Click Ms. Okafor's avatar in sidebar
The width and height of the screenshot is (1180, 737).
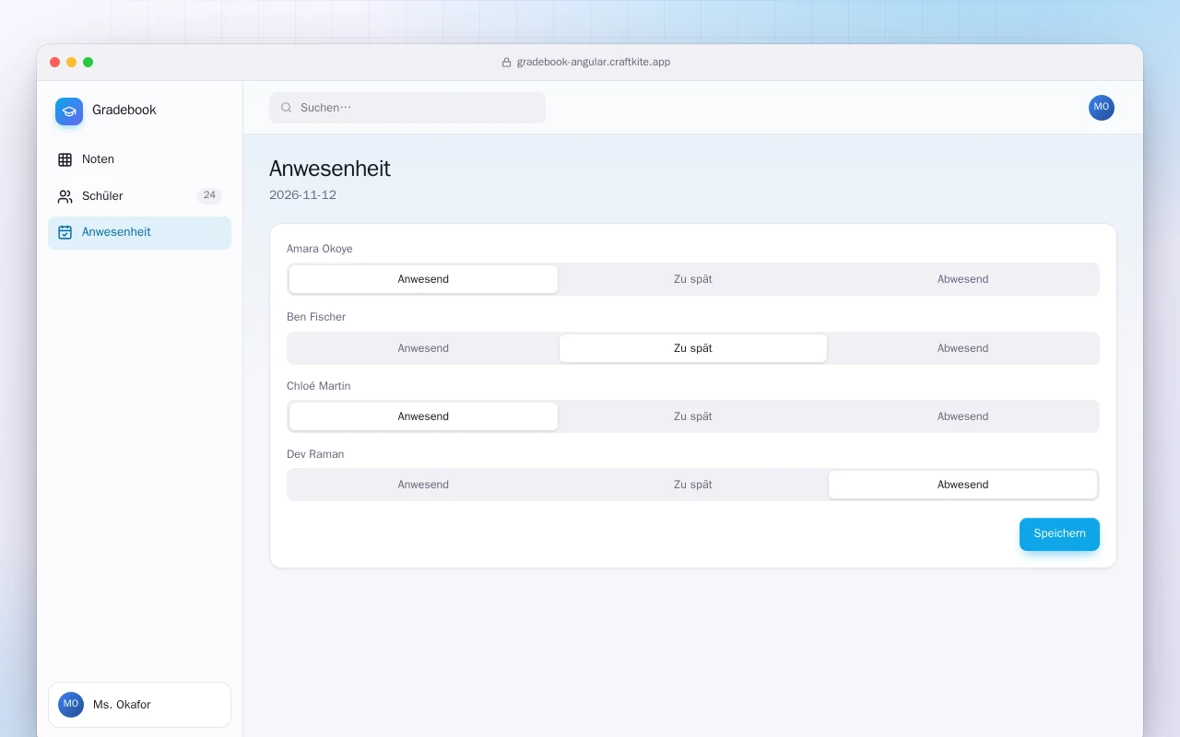pos(71,705)
